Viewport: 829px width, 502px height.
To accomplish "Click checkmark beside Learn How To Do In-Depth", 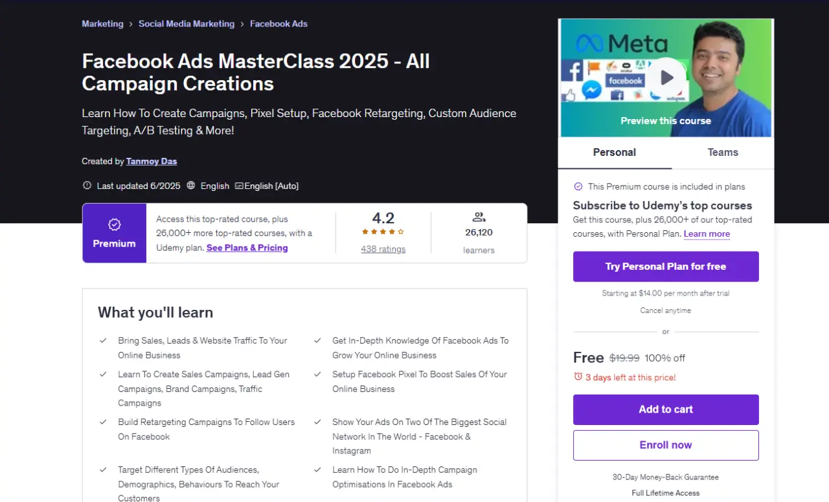I will point(318,470).
